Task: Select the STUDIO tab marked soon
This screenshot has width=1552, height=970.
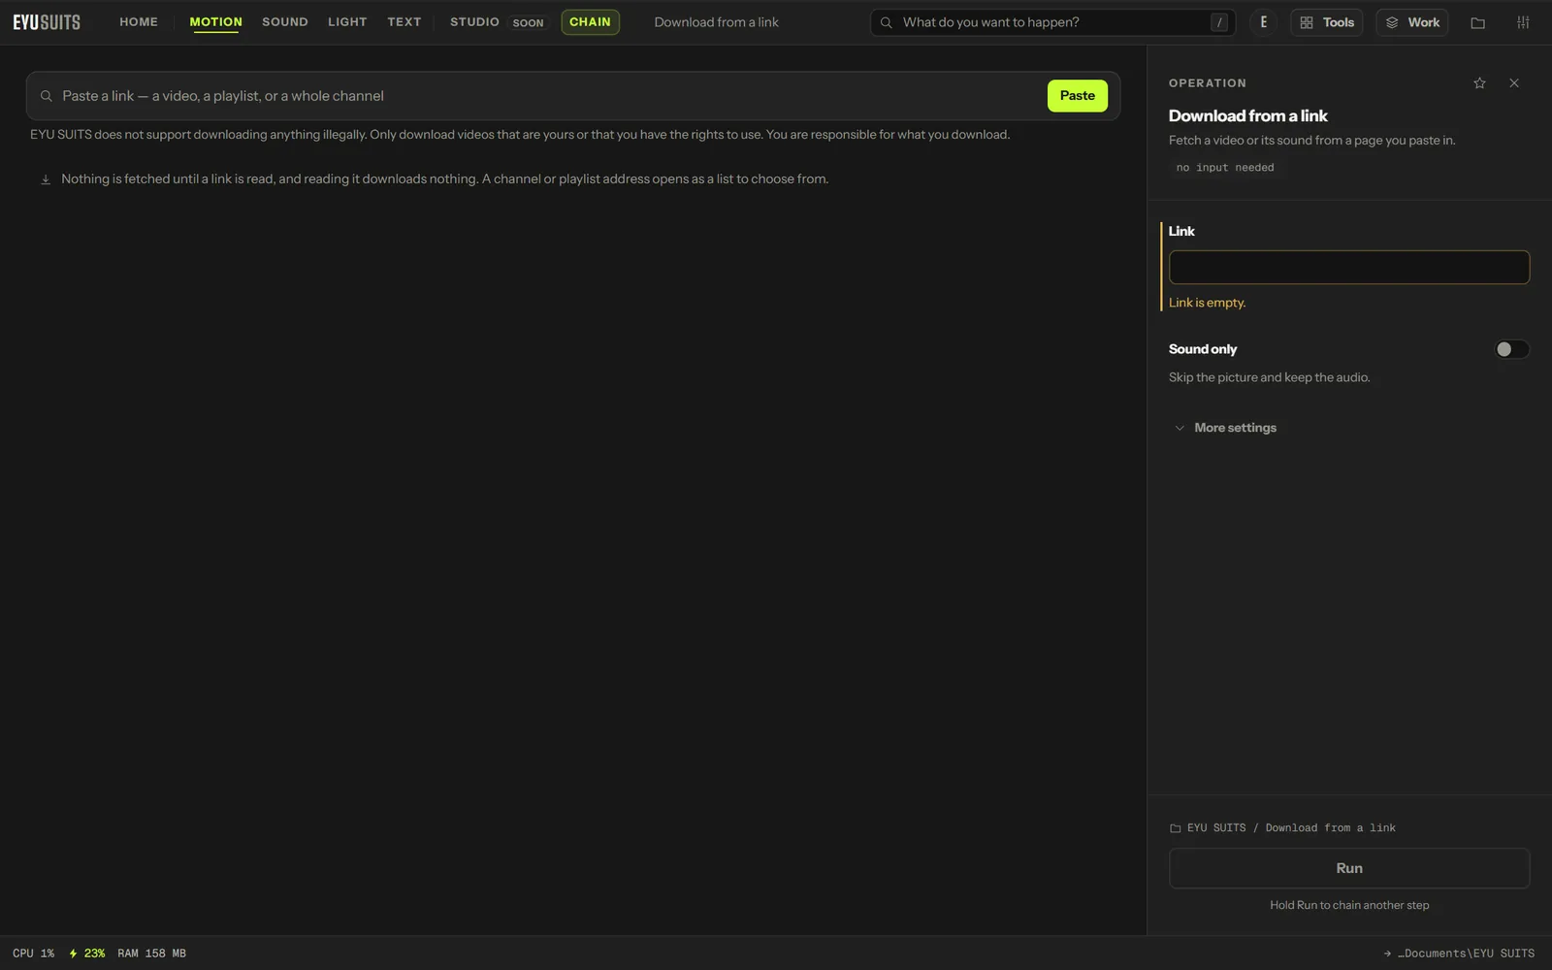Action: tap(499, 22)
